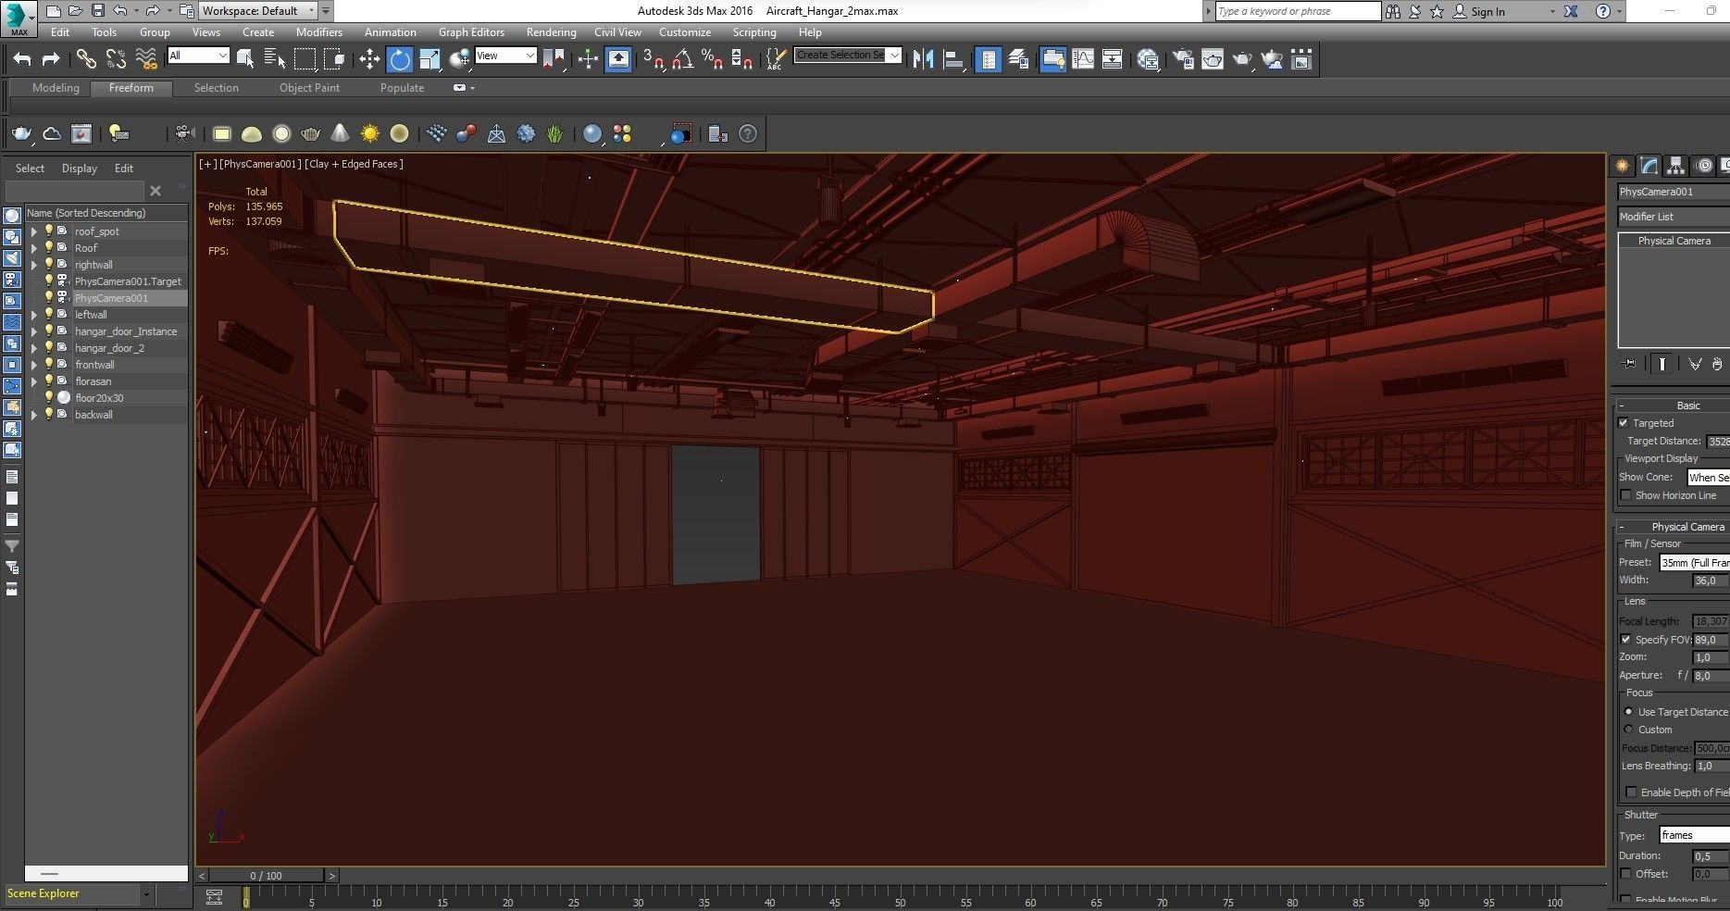Click the keyword search field
1730x911 pixels.
[x=1298, y=11]
